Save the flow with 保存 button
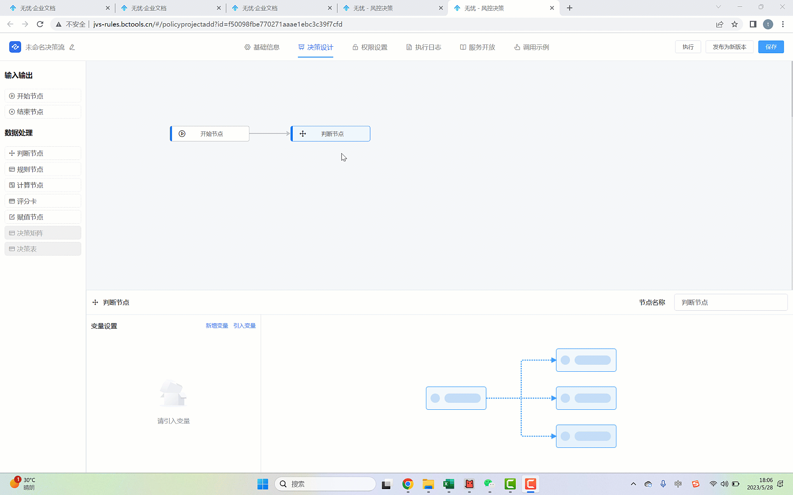Screen dimensions: 793x495 coord(771,47)
